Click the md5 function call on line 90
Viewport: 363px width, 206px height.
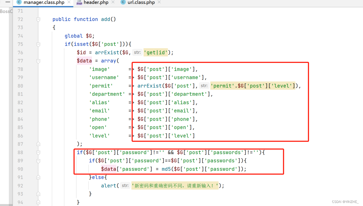(166, 169)
